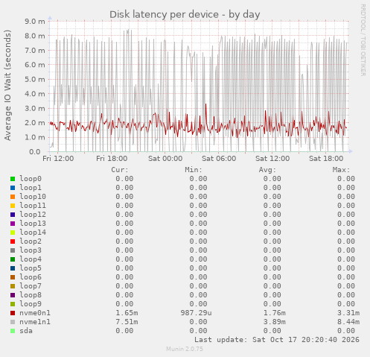This screenshot has width=370, height=357.
Task: Click the loop8 legend label
Action: [x=31, y=295]
